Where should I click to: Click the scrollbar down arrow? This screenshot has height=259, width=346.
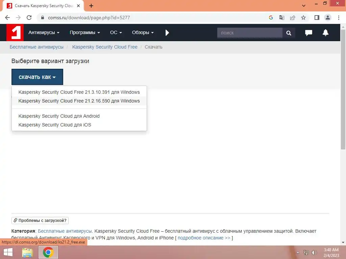pyautogui.click(x=343, y=242)
